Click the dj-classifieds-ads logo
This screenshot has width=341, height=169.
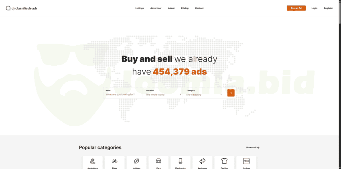[x=22, y=8]
